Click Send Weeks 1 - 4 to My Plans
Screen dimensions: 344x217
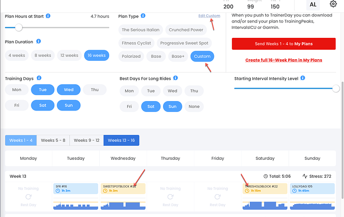pyautogui.click(x=284, y=44)
